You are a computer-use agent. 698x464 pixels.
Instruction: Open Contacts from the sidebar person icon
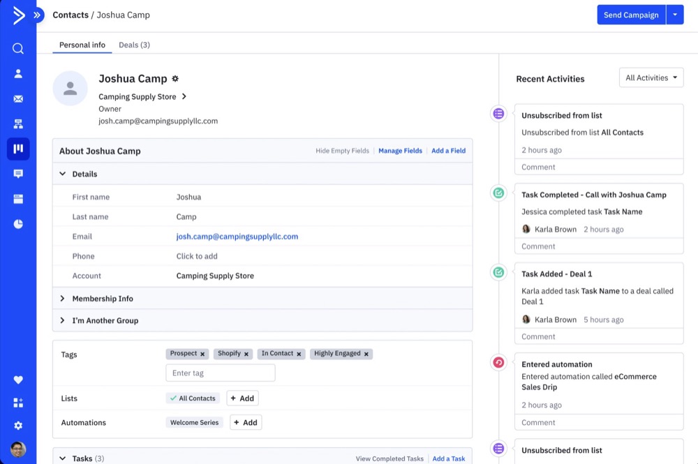pos(18,74)
